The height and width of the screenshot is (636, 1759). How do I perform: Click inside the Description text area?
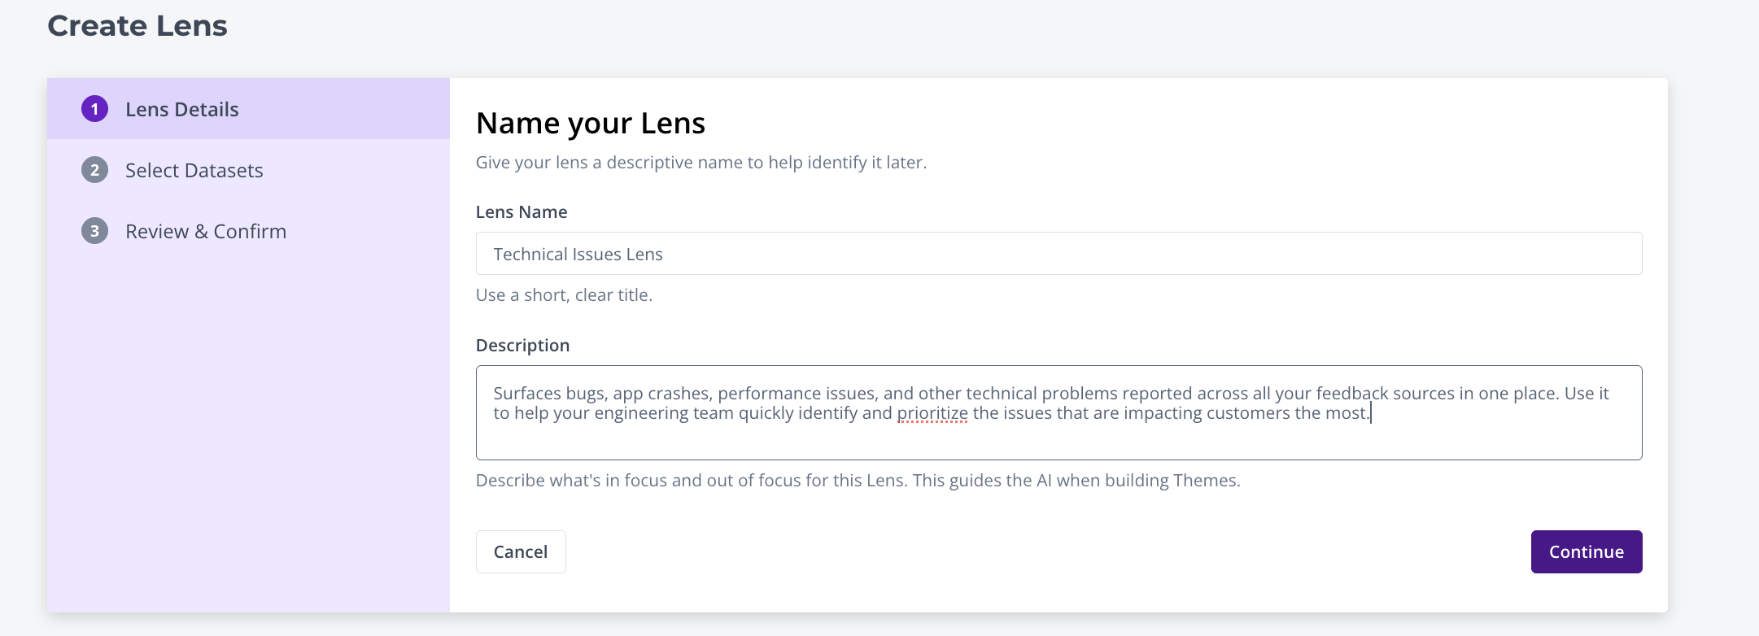(1058, 439)
